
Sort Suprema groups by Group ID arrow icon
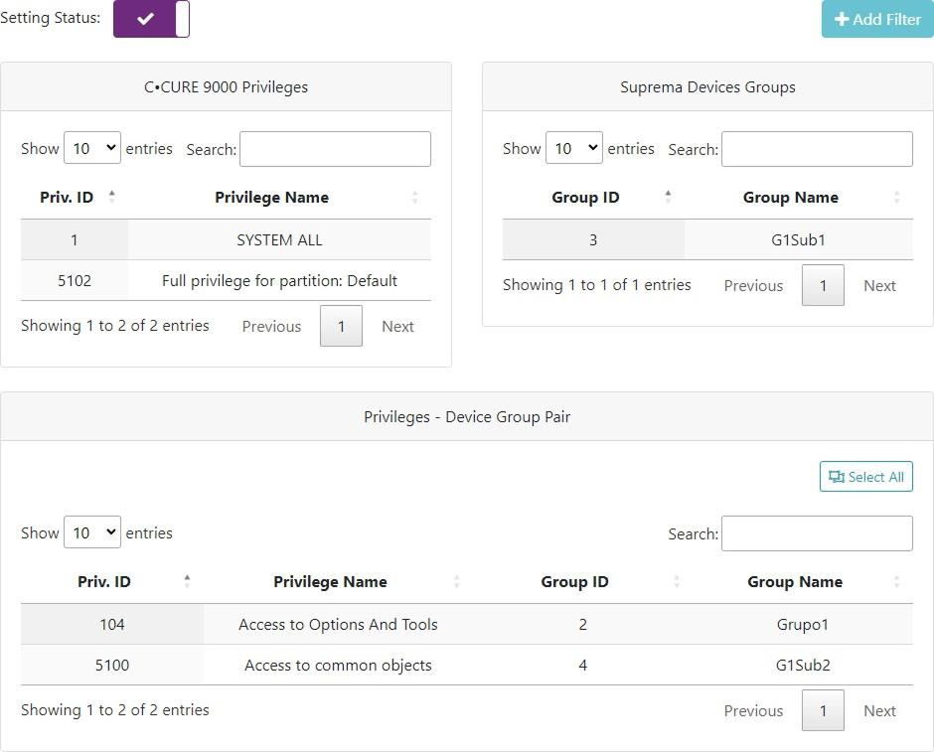point(668,197)
